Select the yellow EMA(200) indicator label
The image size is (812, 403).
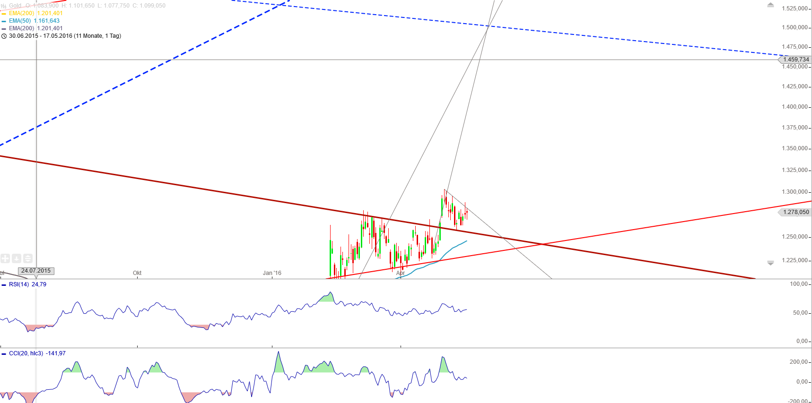(21, 13)
